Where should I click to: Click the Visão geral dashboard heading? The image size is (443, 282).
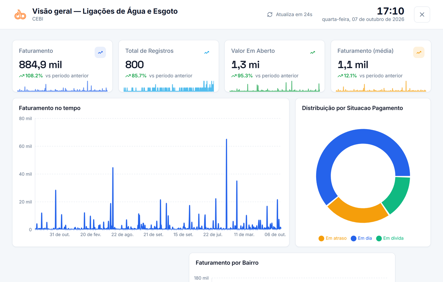[105, 11]
